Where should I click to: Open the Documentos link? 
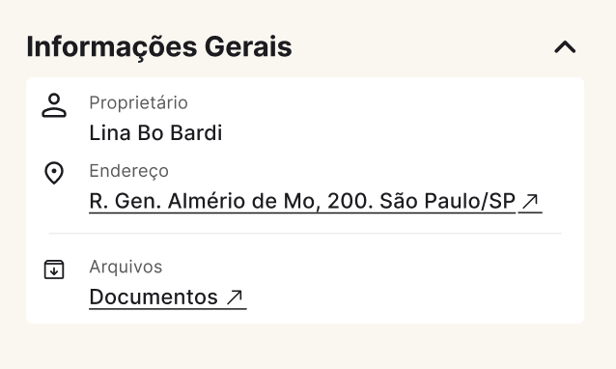coord(168,298)
